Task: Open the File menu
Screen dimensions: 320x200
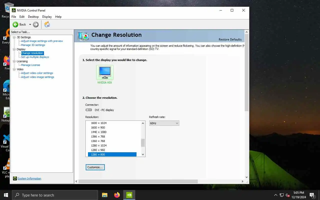Action: click(14, 17)
